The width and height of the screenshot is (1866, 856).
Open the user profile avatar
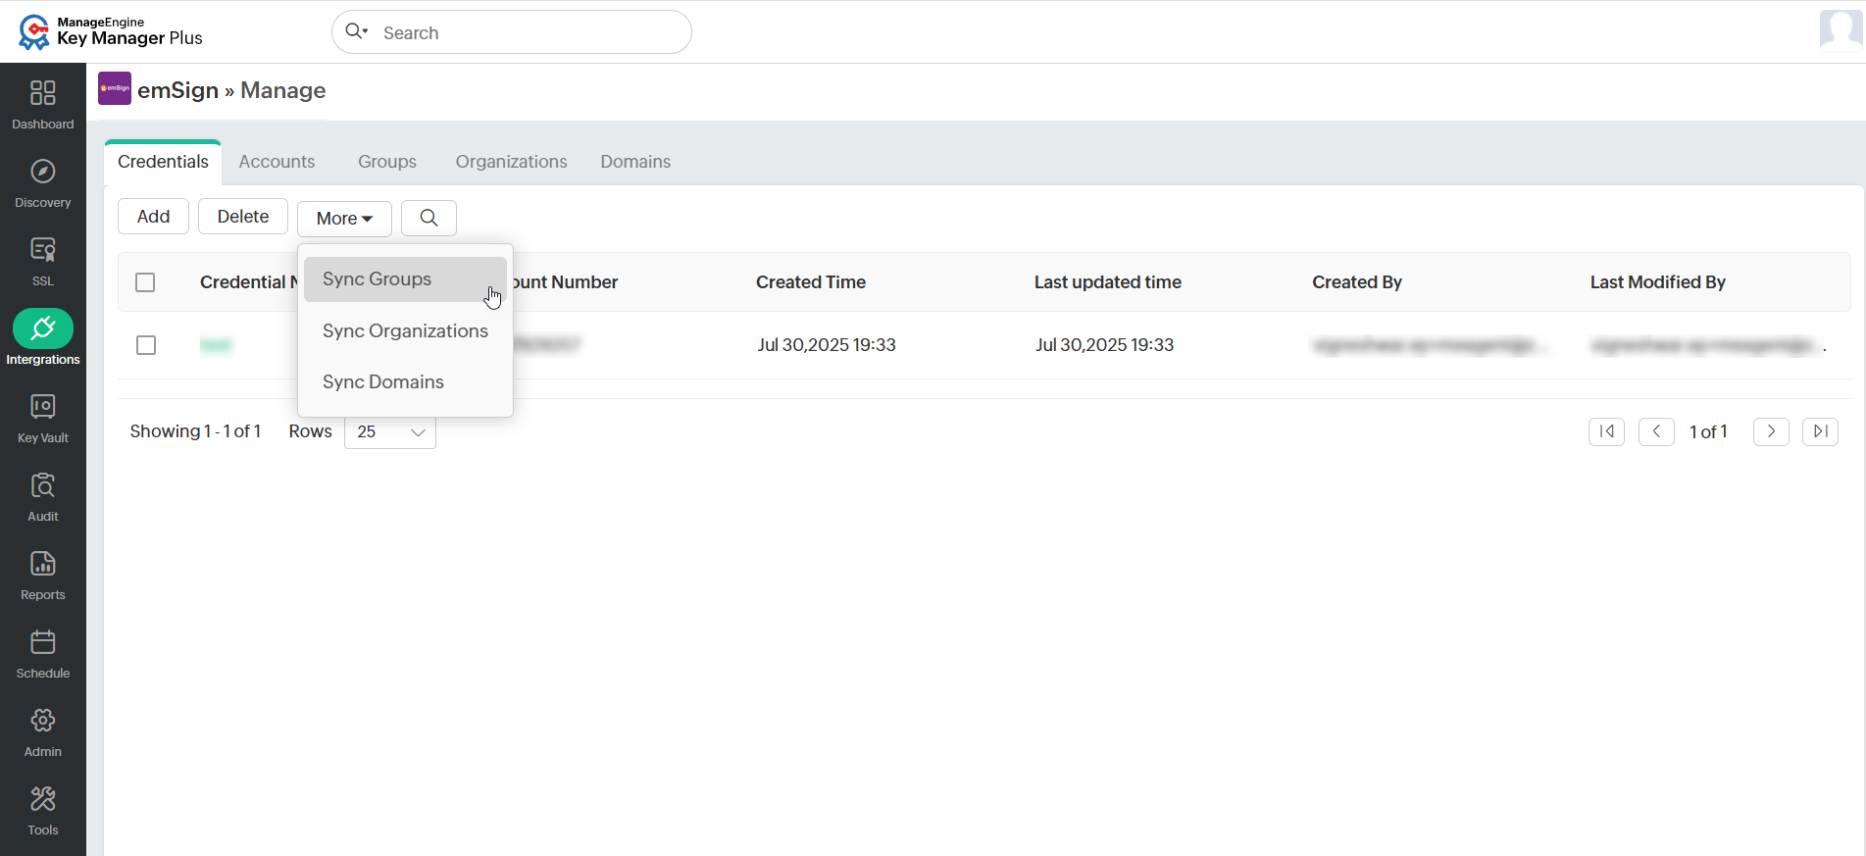(1841, 28)
